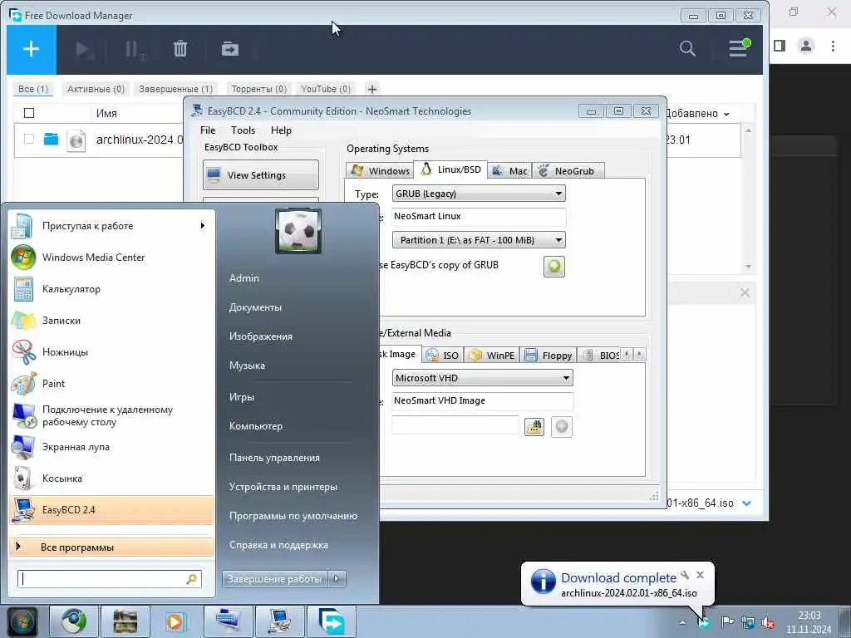
Task: Open Панель управления link
Action: point(274,458)
